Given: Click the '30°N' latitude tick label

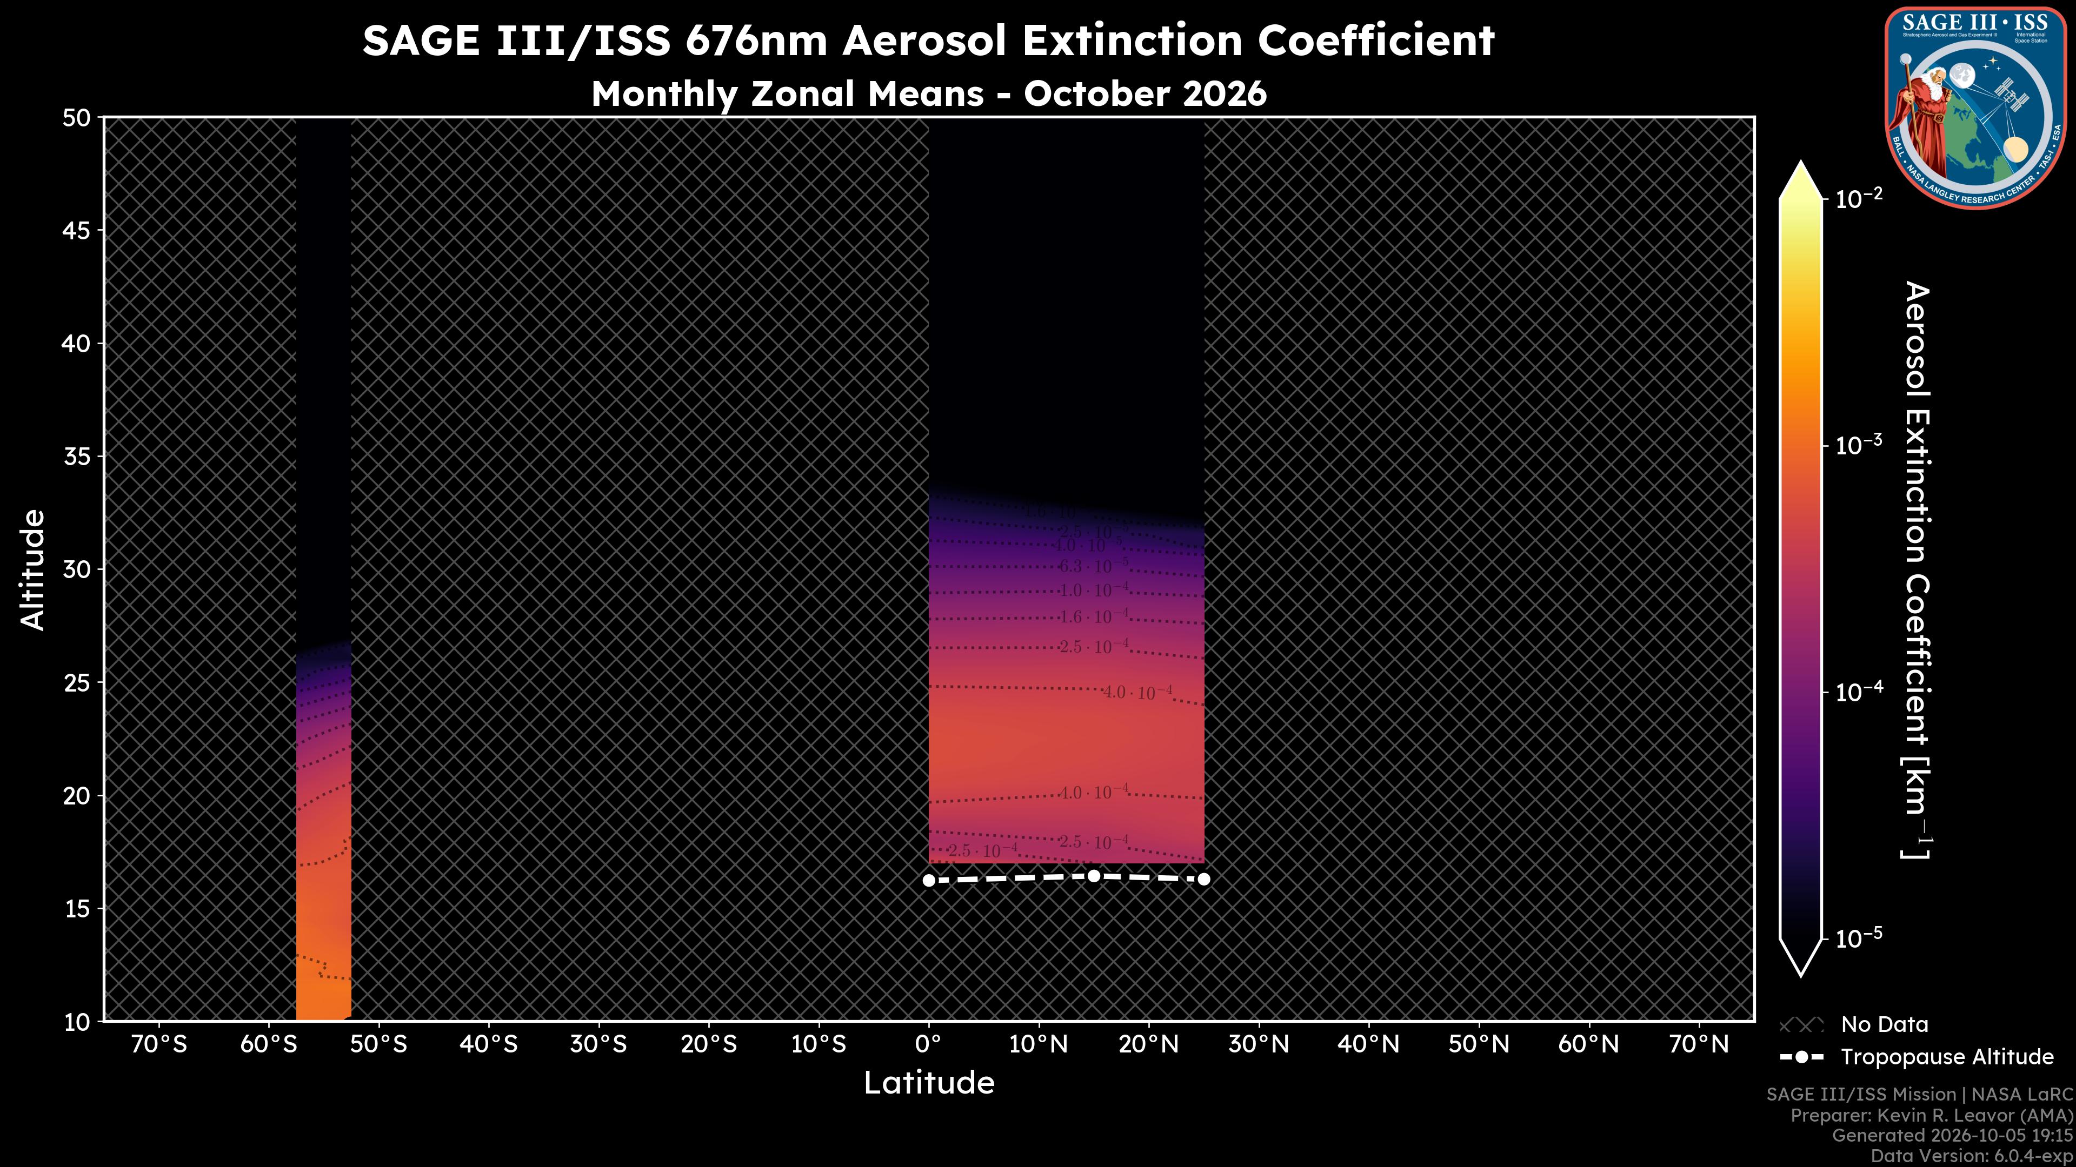Looking at the screenshot, I should 1259,1044.
